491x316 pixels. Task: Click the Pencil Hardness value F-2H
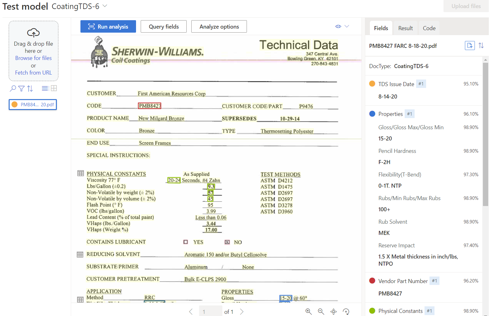(384, 162)
